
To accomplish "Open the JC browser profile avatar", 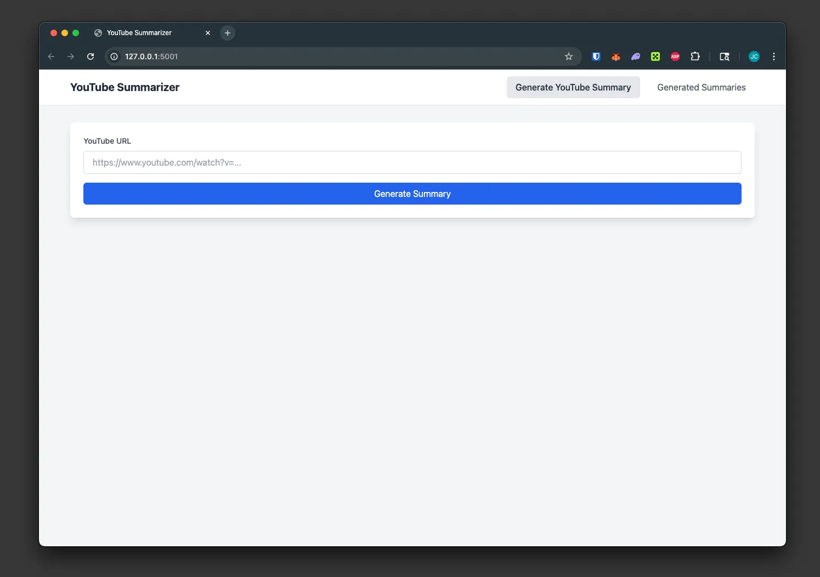I will coord(754,56).
